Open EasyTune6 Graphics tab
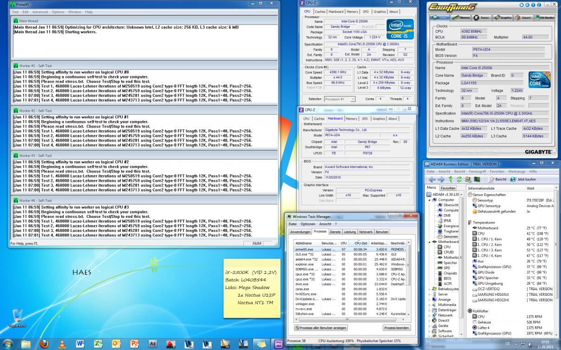Viewport: 561px width, 350px height. pos(503,17)
